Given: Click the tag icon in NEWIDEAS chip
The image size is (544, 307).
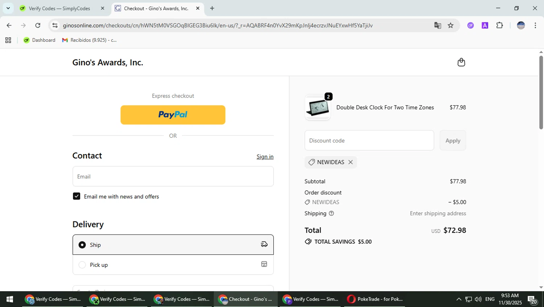Looking at the screenshot, I should 311,162.
